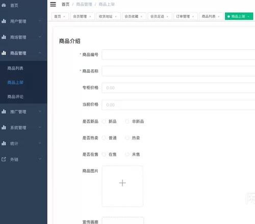
Task: Click the dashboard icon beside 首页 in sidebar
Action: pos(4,5)
